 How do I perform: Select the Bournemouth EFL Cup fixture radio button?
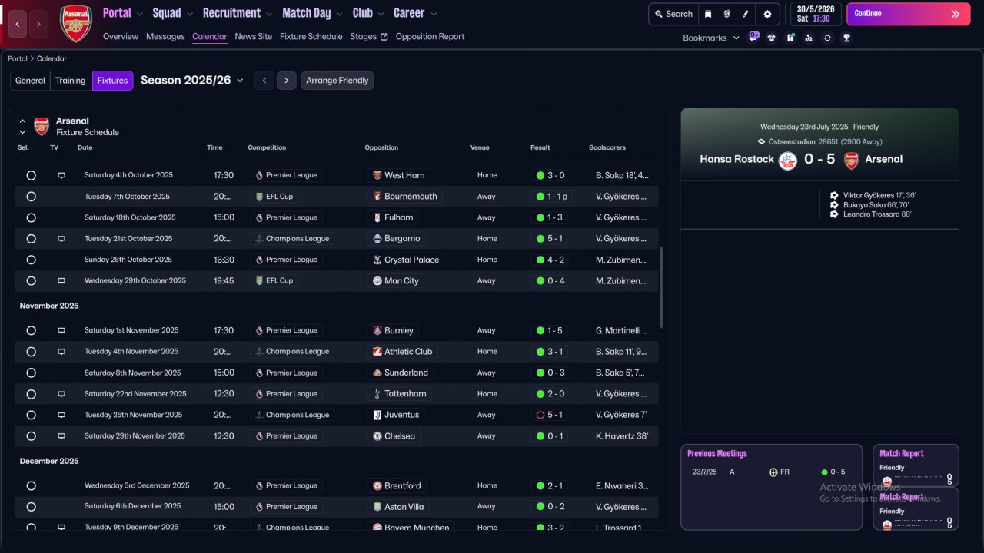31,197
